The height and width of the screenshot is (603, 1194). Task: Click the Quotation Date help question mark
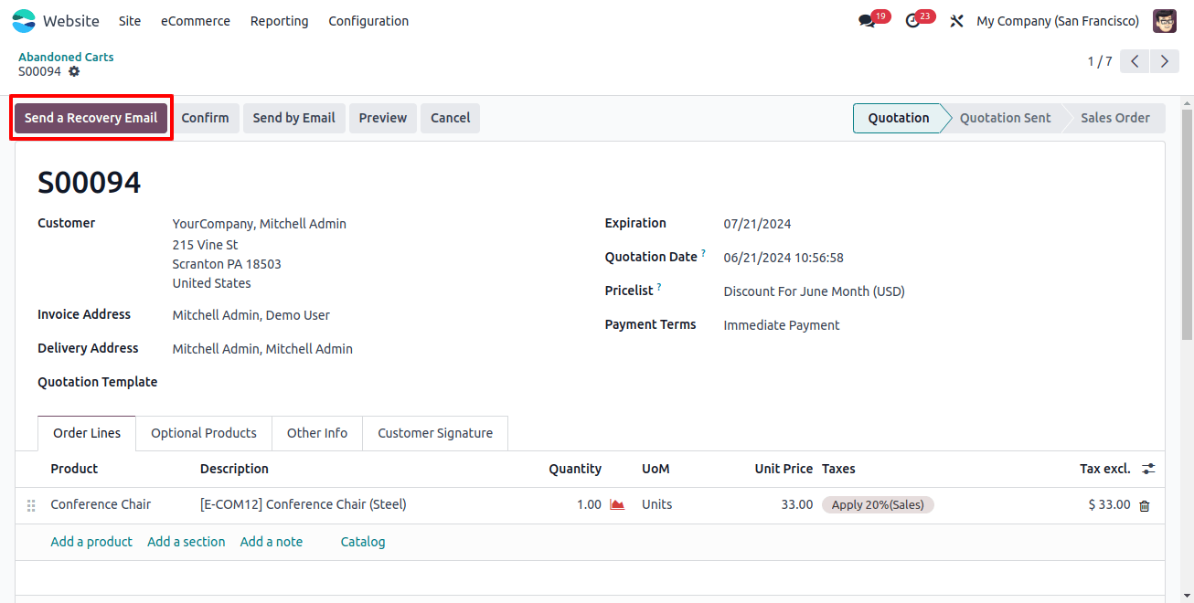[x=703, y=253]
